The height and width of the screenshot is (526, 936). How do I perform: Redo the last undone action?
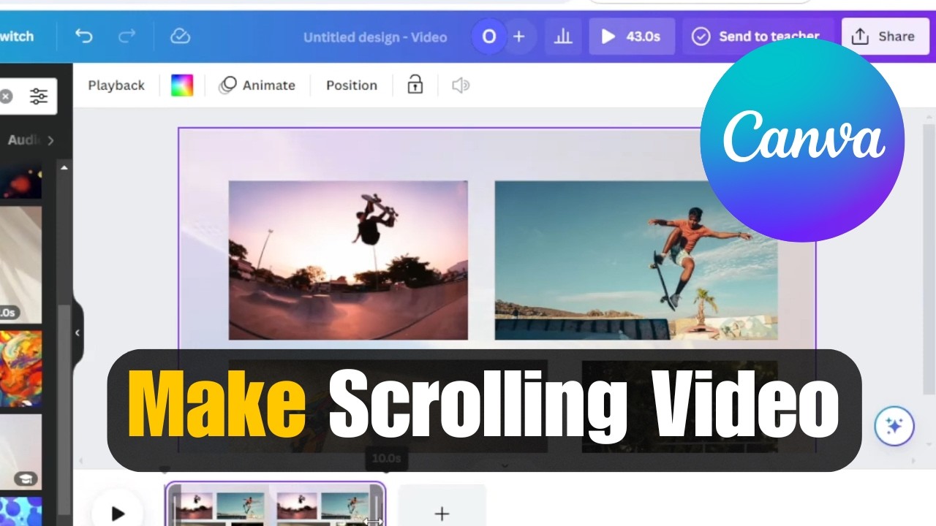(127, 36)
